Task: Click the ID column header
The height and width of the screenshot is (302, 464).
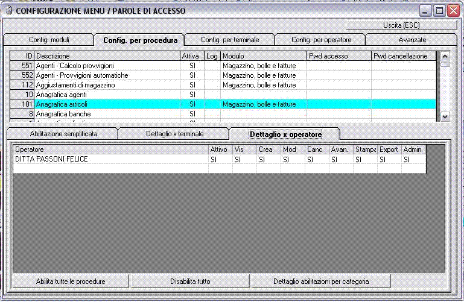Action: pyautogui.click(x=22, y=56)
